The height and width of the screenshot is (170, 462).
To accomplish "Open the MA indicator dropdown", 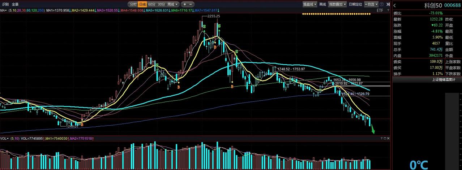I will click(4, 10).
